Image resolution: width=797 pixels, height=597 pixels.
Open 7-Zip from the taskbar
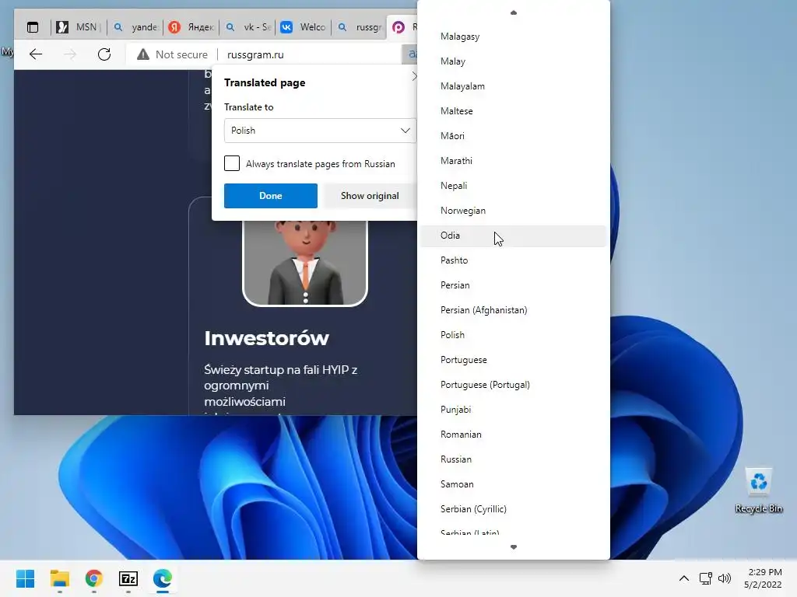pyautogui.click(x=128, y=578)
